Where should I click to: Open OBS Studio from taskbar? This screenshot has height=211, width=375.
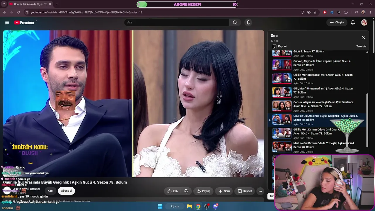(x=207, y=206)
